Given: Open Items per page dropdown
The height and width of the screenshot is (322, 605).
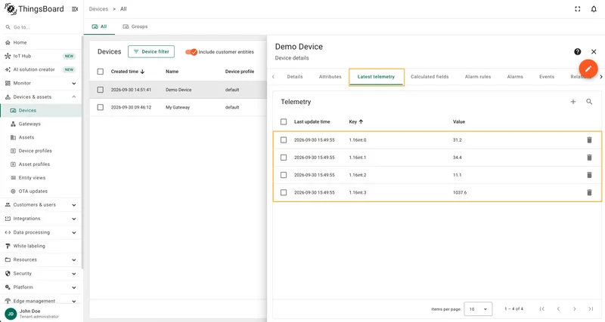Looking at the screenshot, I should point(478,309).
